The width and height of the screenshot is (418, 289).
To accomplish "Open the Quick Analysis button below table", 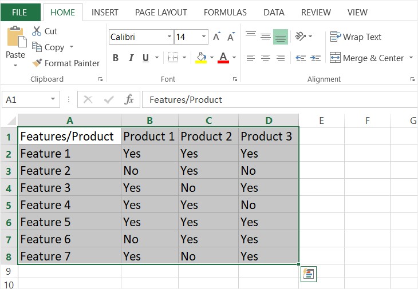I will point(309,274).
